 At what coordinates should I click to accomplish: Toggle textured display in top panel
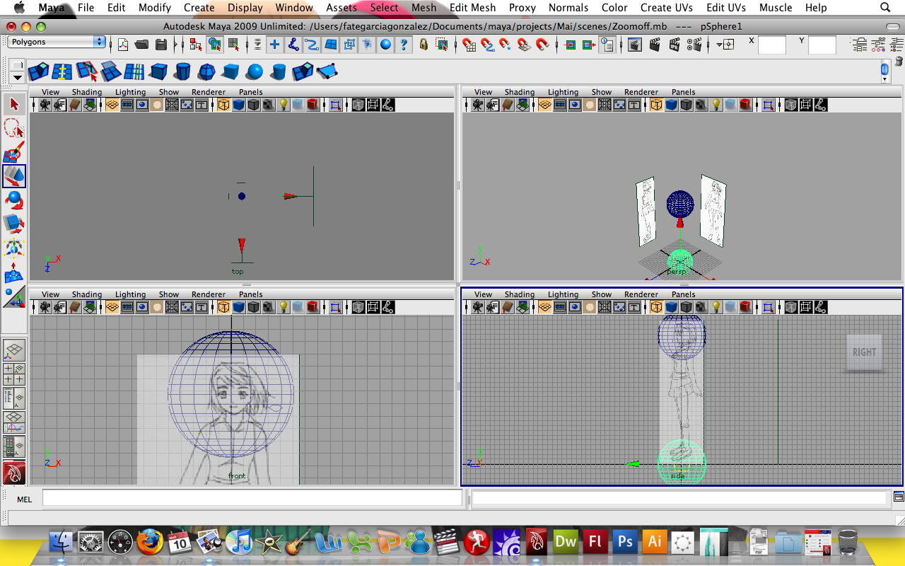click(x=269, y=105)
